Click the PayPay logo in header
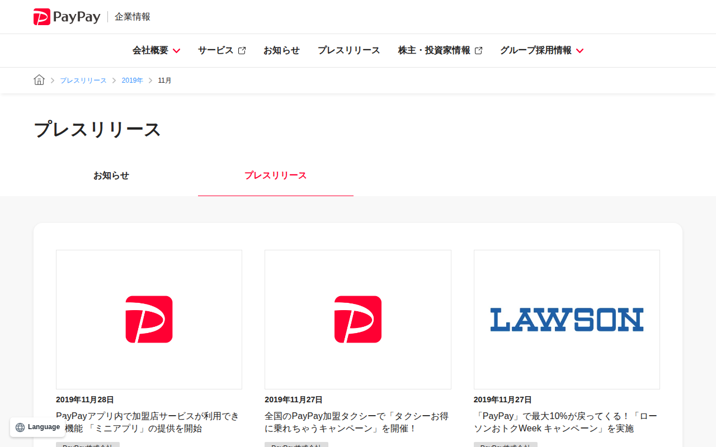Image resolution: width=716 pixels, height=447 pixels. [x=67, y=17]
